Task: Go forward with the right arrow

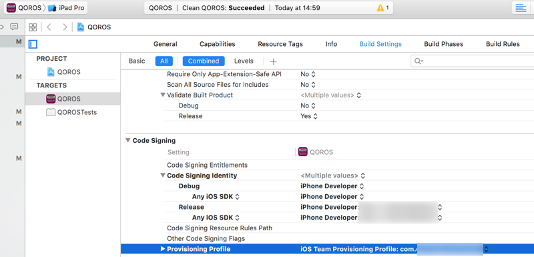Action: point(65,27)
